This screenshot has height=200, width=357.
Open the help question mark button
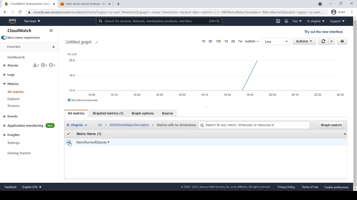[x=342, y=41]
